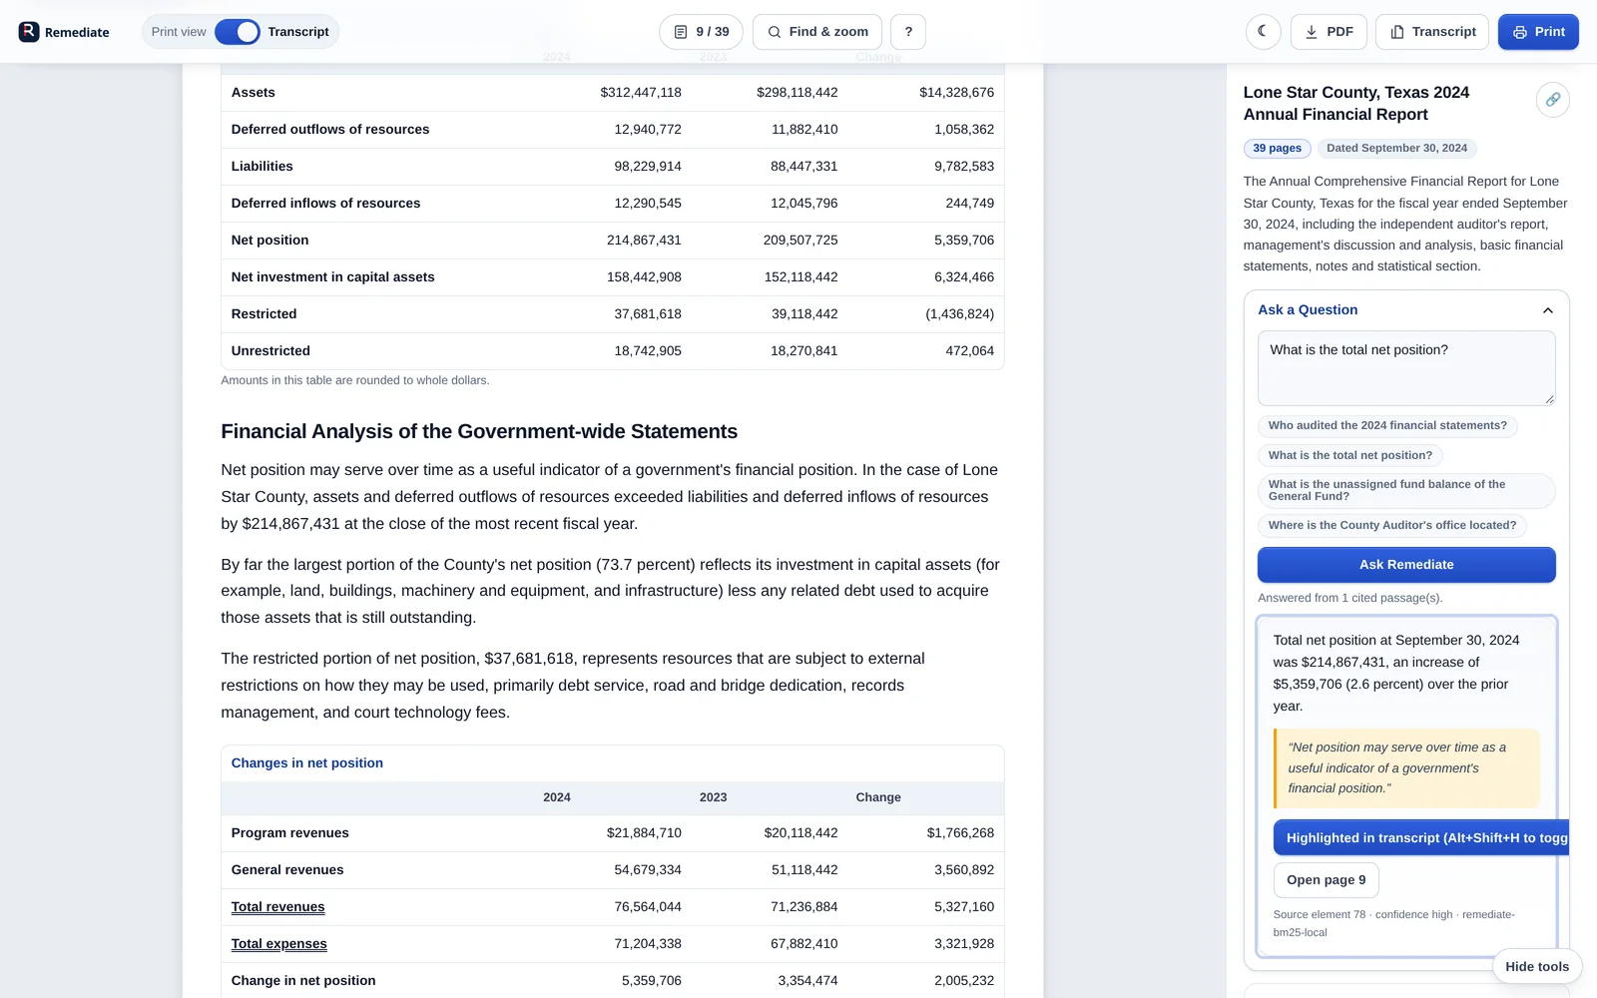Click the 'Total revenues' underlined label

(277, 907)
